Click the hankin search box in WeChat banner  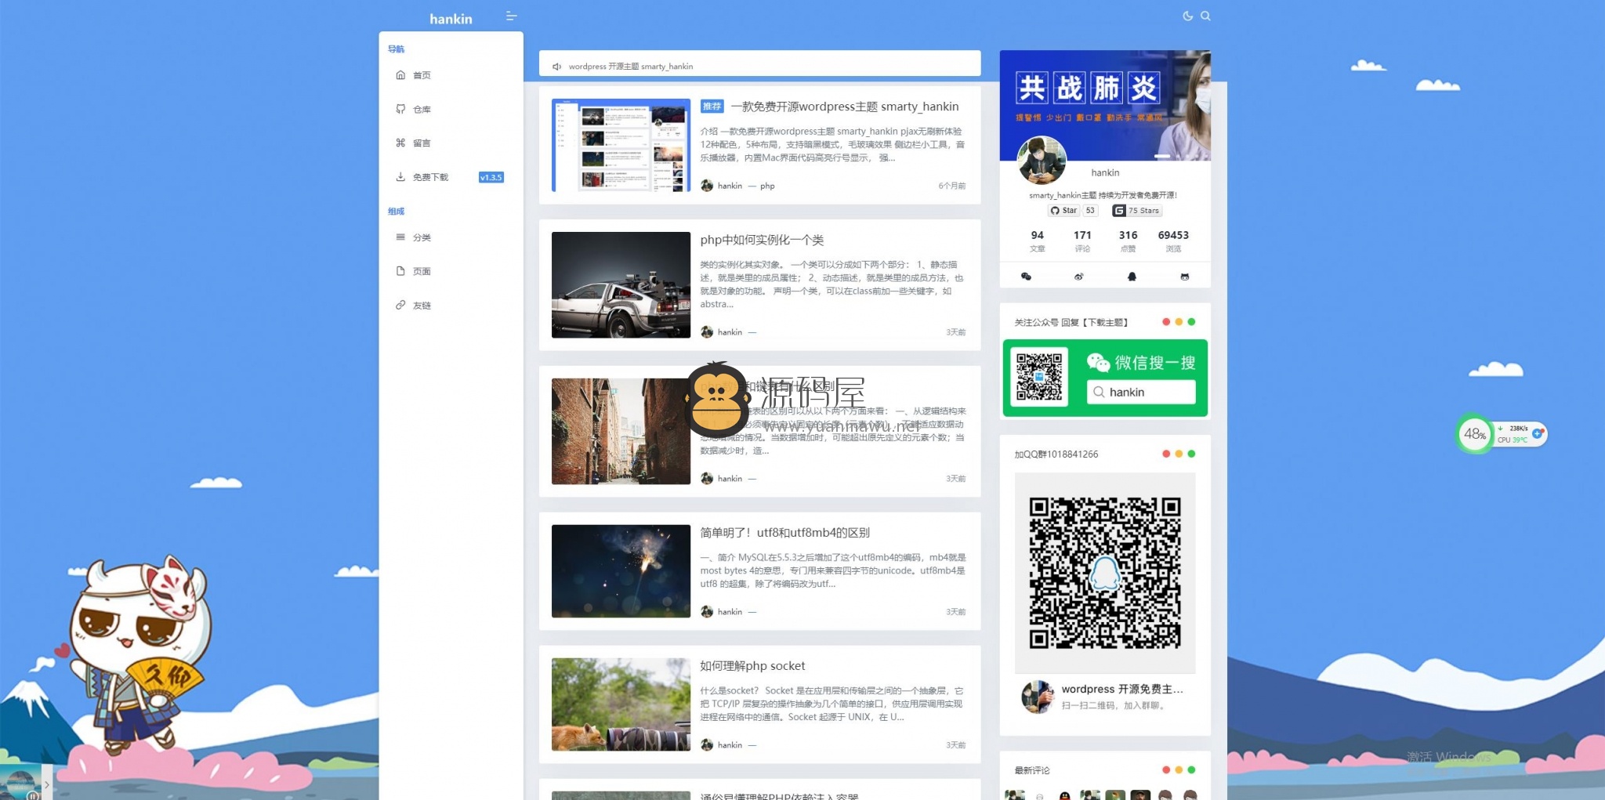[x=1141, y=393]
